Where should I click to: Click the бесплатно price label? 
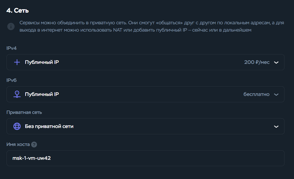tap(256, 94)
